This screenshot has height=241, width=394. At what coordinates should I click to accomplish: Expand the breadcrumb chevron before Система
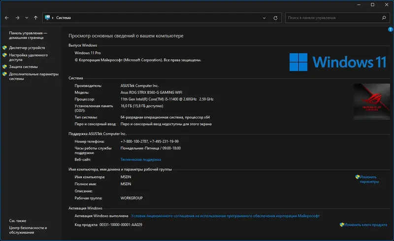53,18
